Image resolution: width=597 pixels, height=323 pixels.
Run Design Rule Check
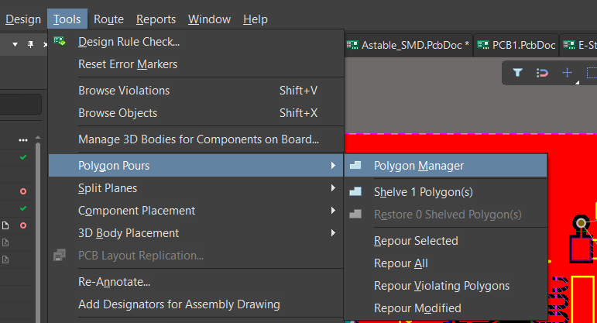pyautogui.click(x=196, y=42)
